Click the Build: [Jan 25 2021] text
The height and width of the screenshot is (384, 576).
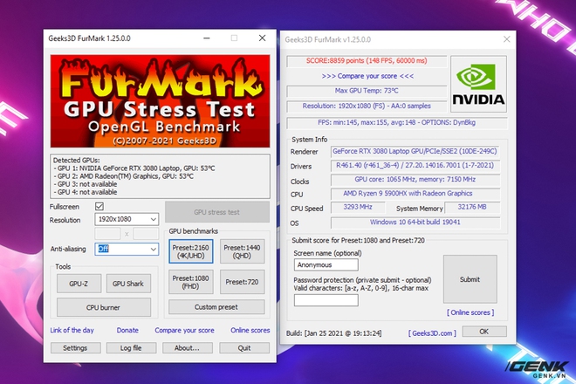point(334,333)
